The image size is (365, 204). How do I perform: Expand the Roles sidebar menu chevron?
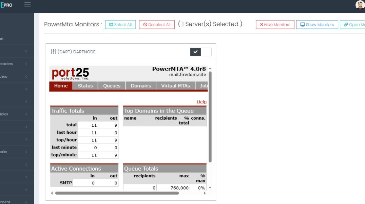[26, 114]
